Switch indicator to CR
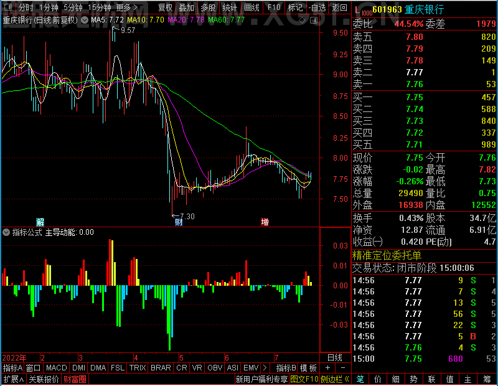Viewport: 498px width, 386px height. 182,368
